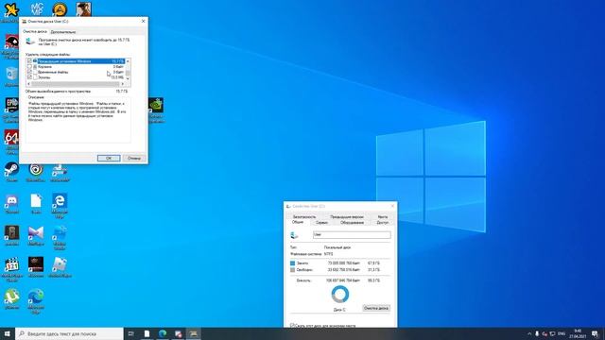Select the 'Временные файлы' row in the list

pos(76,72)
